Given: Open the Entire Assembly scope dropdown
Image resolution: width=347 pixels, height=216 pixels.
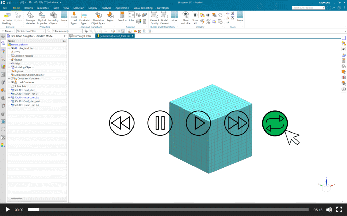Looking at the screenshot, I should click(67, 31).
